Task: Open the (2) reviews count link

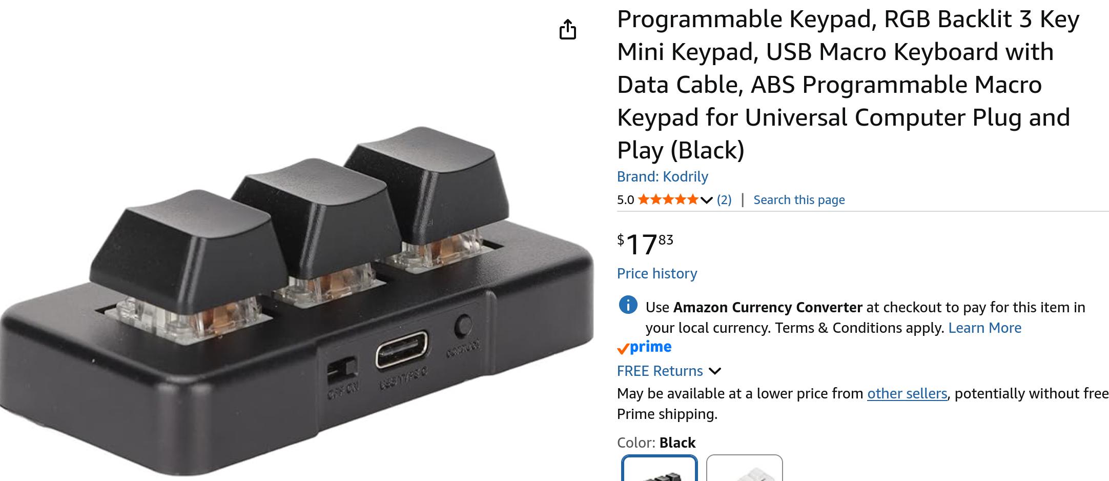Action: 724,199
